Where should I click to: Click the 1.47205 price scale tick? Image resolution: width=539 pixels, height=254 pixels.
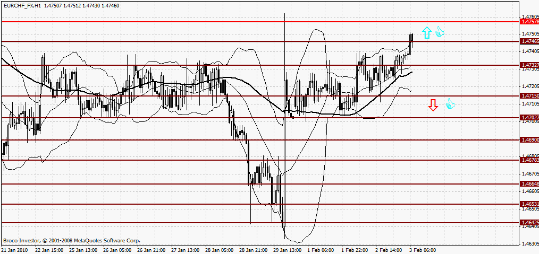click(x=530, y=86)
